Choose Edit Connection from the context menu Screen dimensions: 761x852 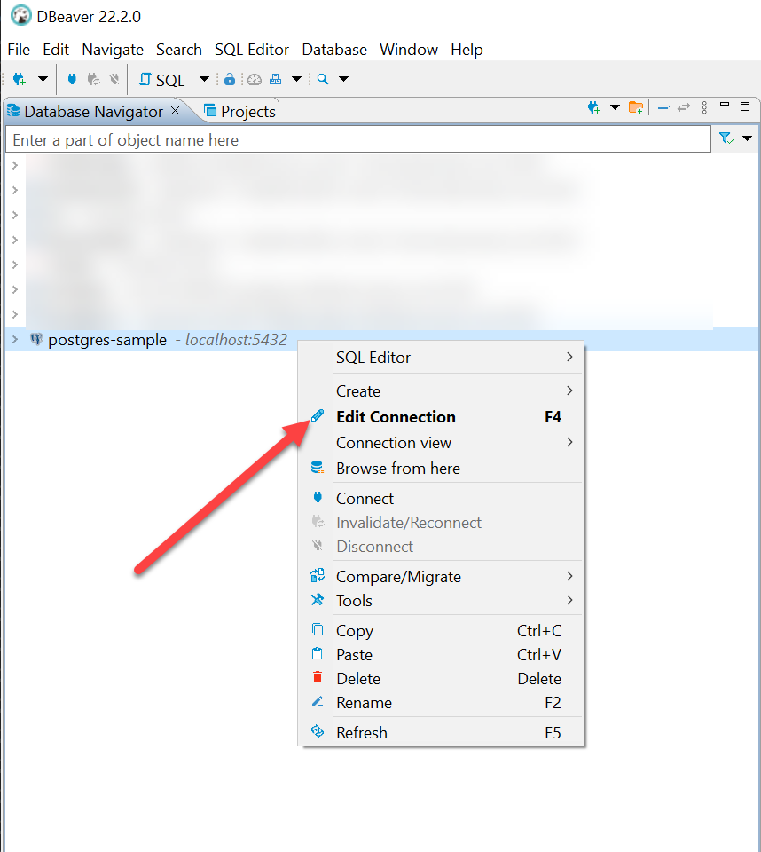[442, 417]
